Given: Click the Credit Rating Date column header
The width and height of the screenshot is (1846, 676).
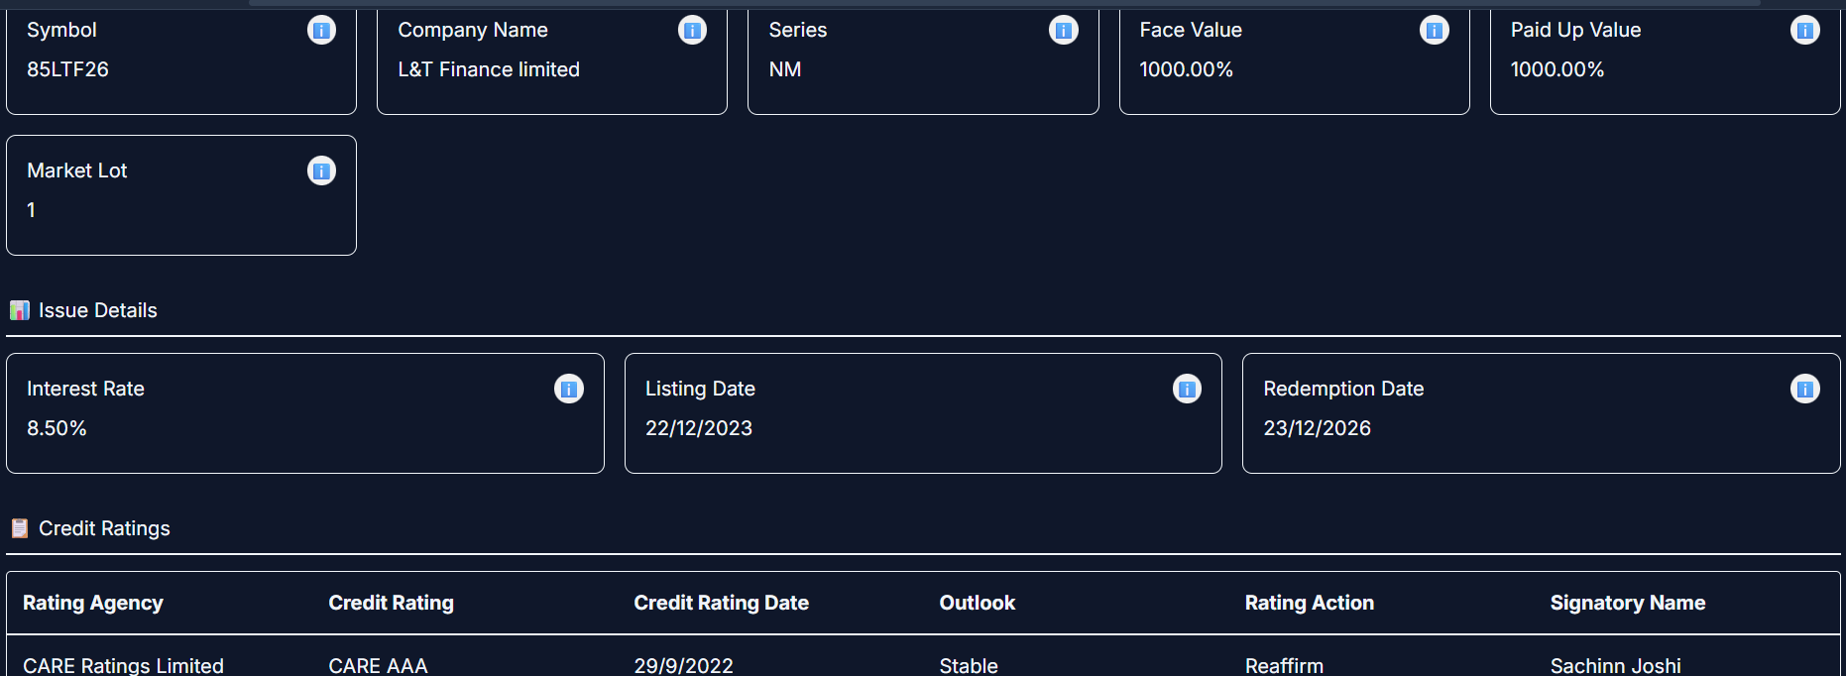Looking at the screenshot, I should coord(721,603).
